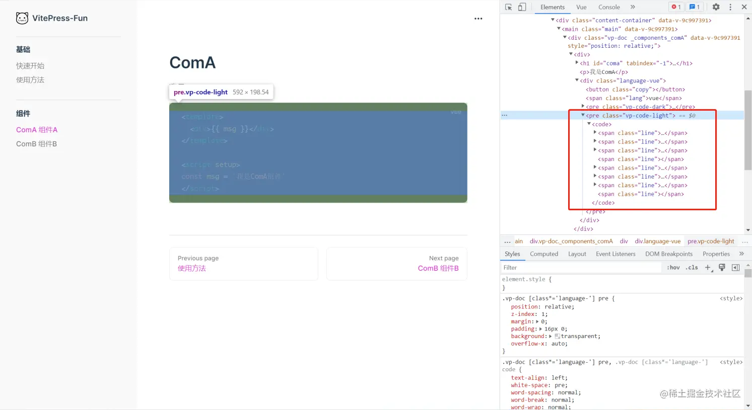Viewport: 752px width, 410px height.
Task: Click the Elements panel vertical scrollbar thumb
Action: tap(748, 130)
